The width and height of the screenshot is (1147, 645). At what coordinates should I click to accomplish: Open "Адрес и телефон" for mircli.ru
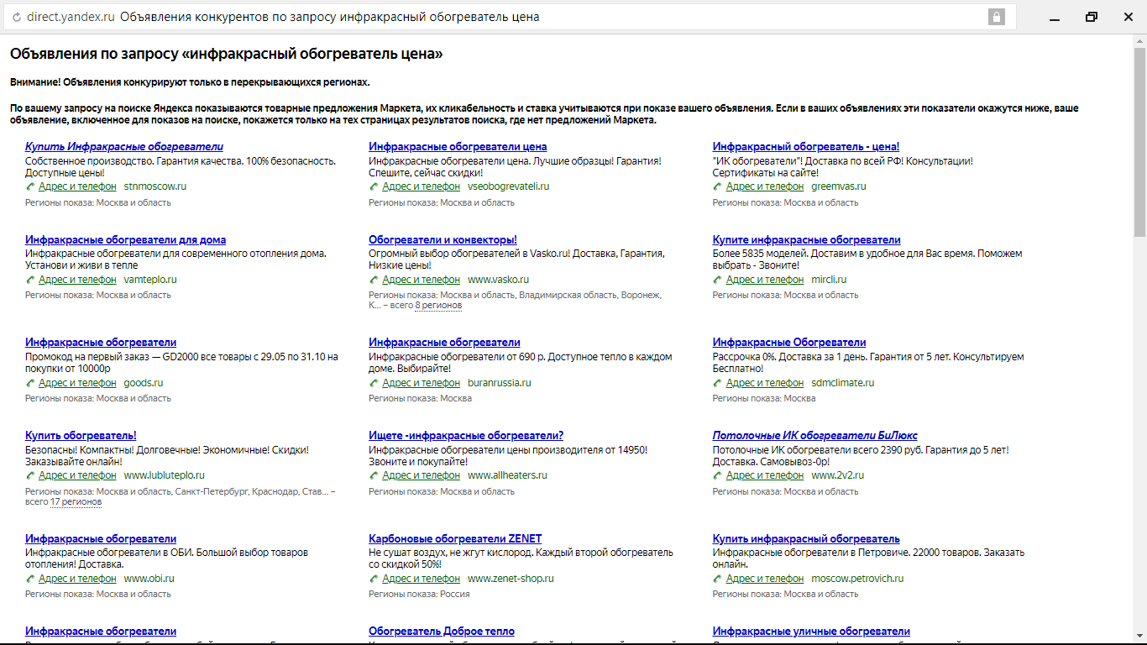click(764, 280)
